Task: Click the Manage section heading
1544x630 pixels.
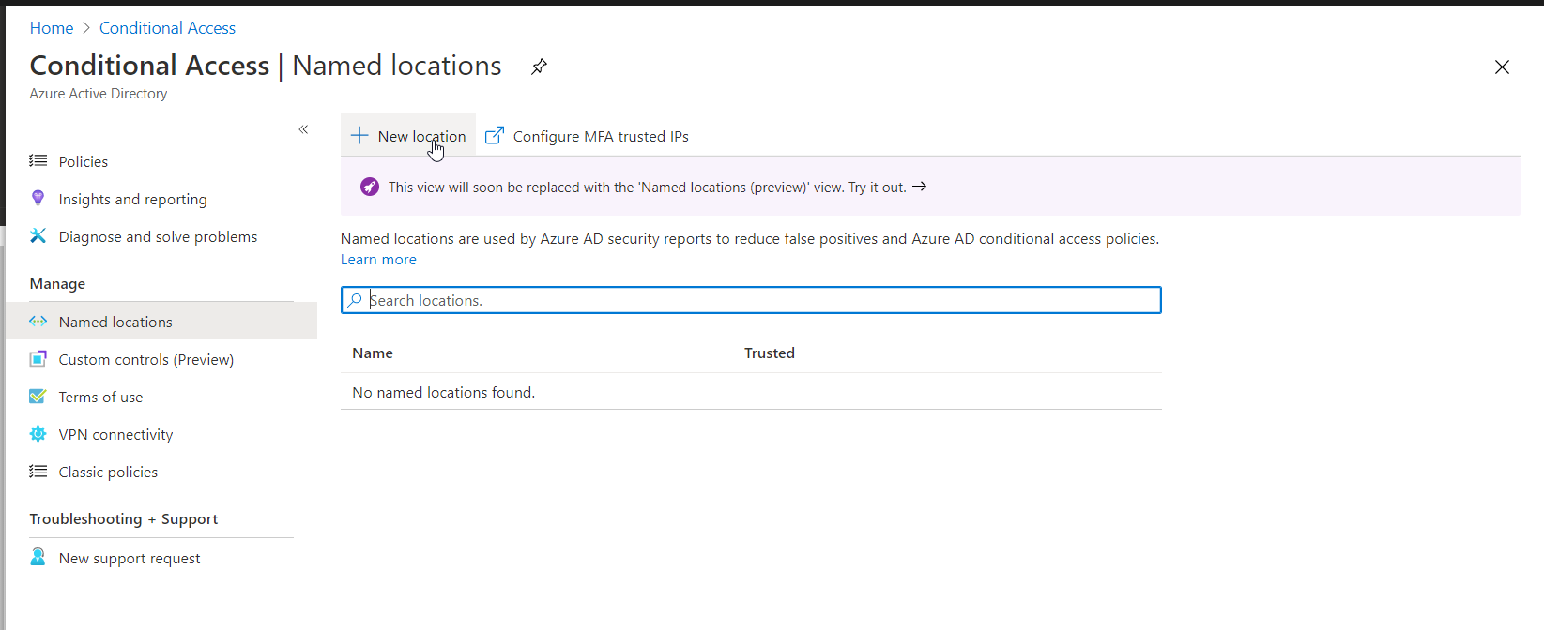Action: [57, 284]
